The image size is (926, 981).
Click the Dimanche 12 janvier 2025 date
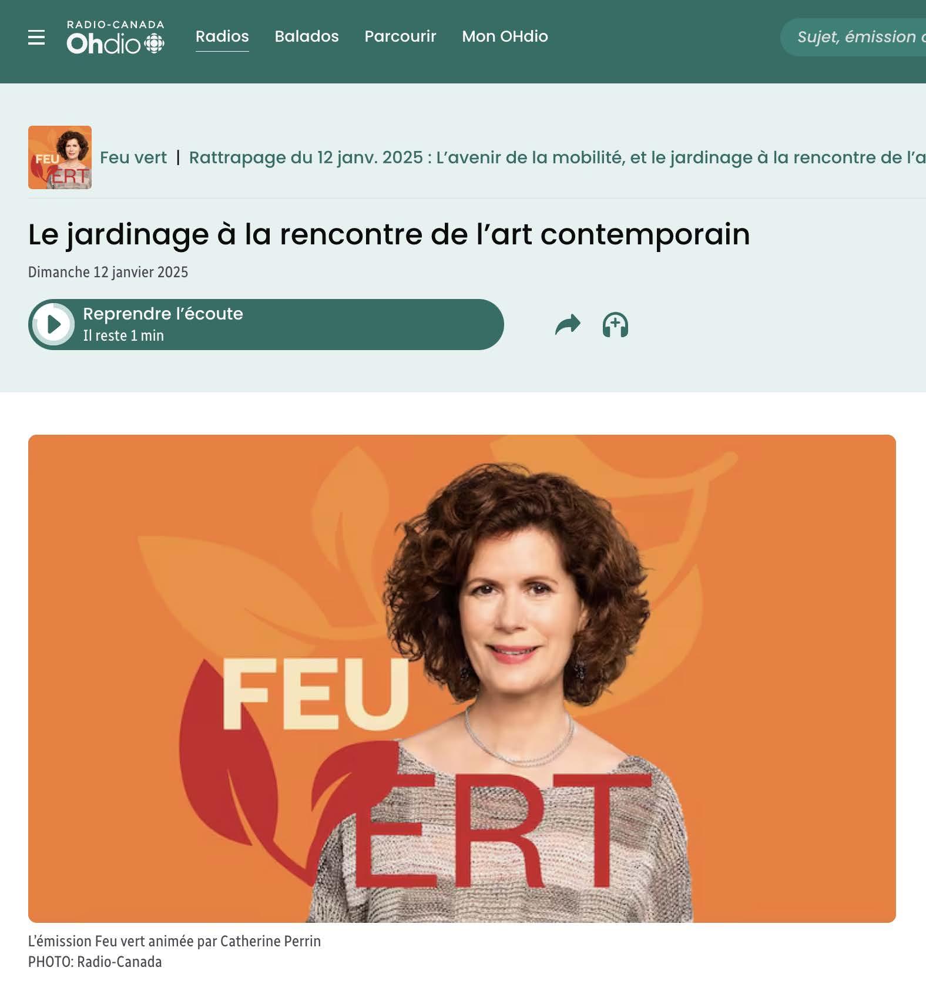108,272
